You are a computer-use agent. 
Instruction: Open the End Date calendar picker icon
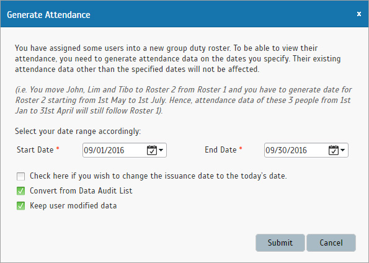click(x=334, y=150)
